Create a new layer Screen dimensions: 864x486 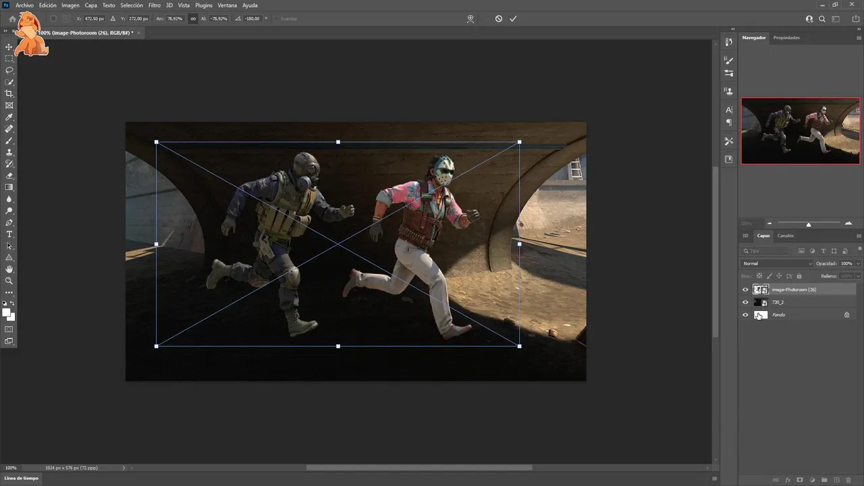837,480
